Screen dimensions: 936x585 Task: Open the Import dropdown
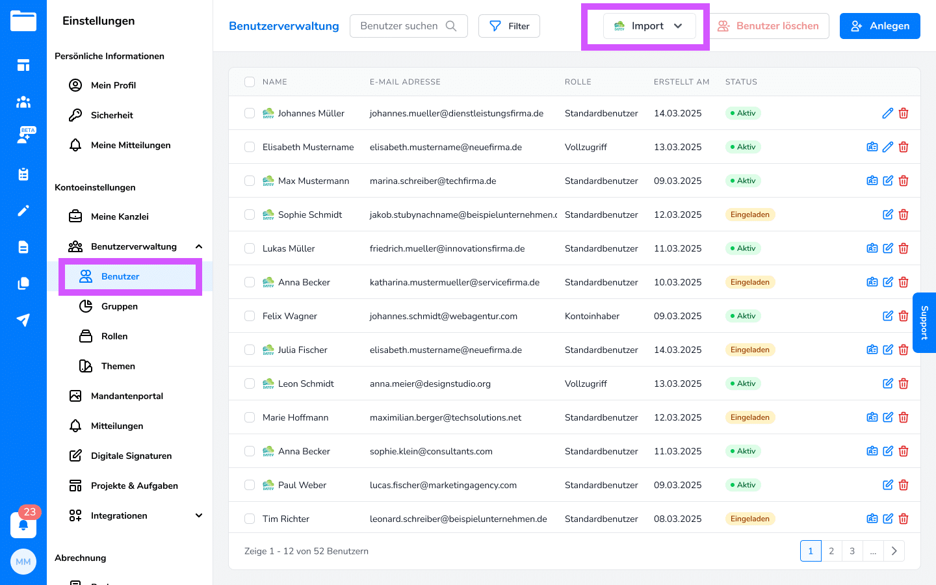(649, 26)
